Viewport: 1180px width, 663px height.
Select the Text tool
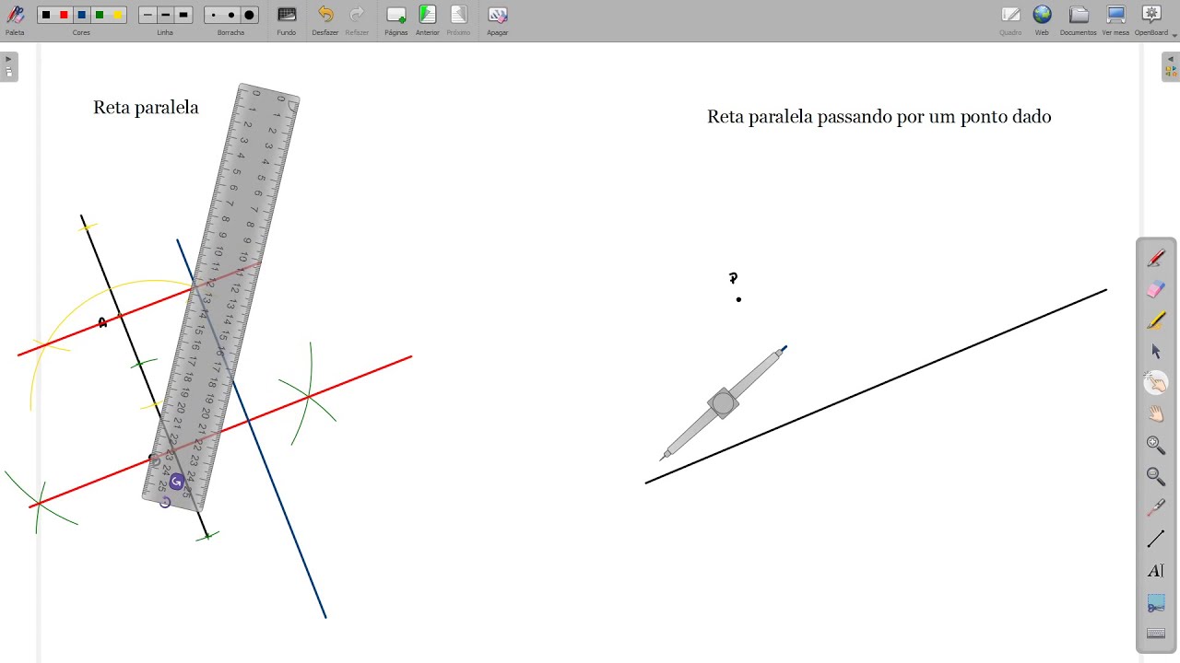pyautogui.click(x=1156, y=571)
